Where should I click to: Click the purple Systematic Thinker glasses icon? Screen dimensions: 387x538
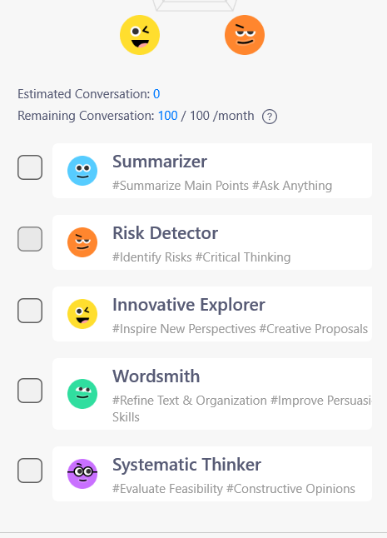(82, 474)
